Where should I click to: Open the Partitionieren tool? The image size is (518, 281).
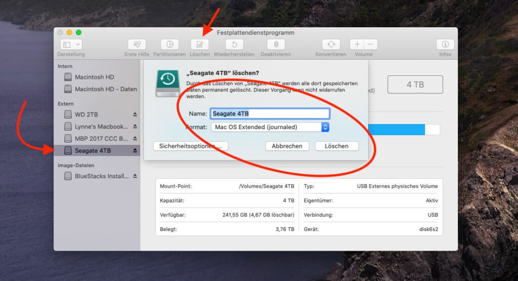[x=169, y=45]
